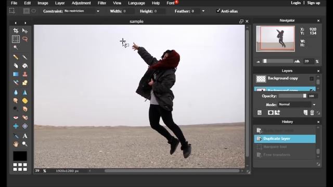
Task: Show the top Background copy layer
Action: pyautogui.click(x=311, y=78)
